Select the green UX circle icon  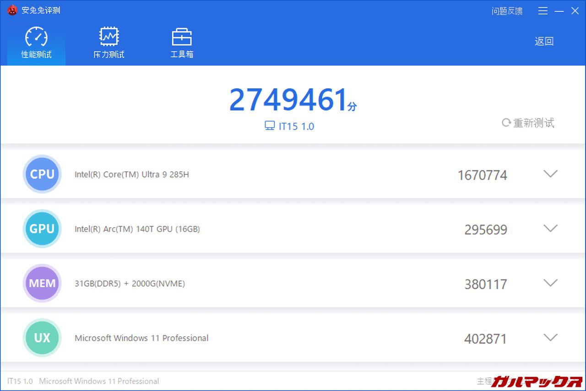coord(42,338)
